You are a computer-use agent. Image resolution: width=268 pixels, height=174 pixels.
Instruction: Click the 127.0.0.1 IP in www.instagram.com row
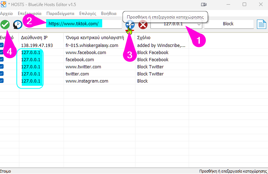point(31,81)
